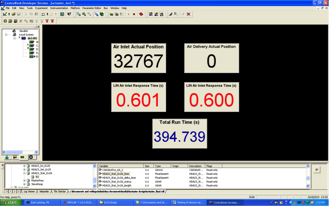This screenshot has height=206, width=329.
Task: Expand the HDA23_Set_0x29 node
Action: coord(24,169)
